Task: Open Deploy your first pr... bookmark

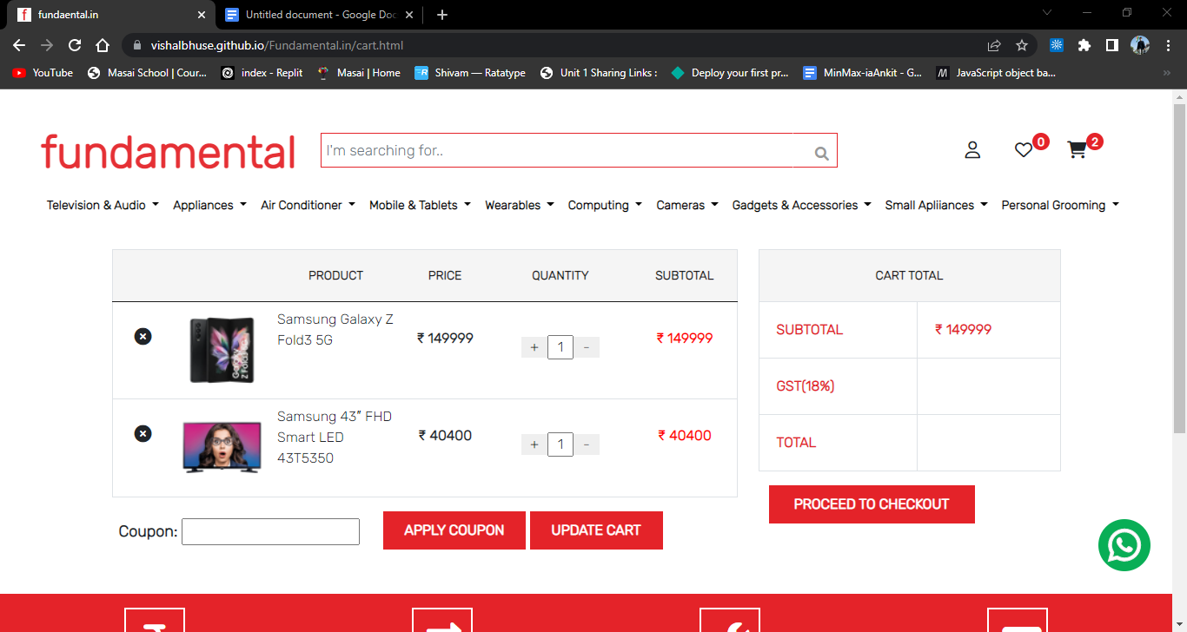Action: (x=730, y=73)
